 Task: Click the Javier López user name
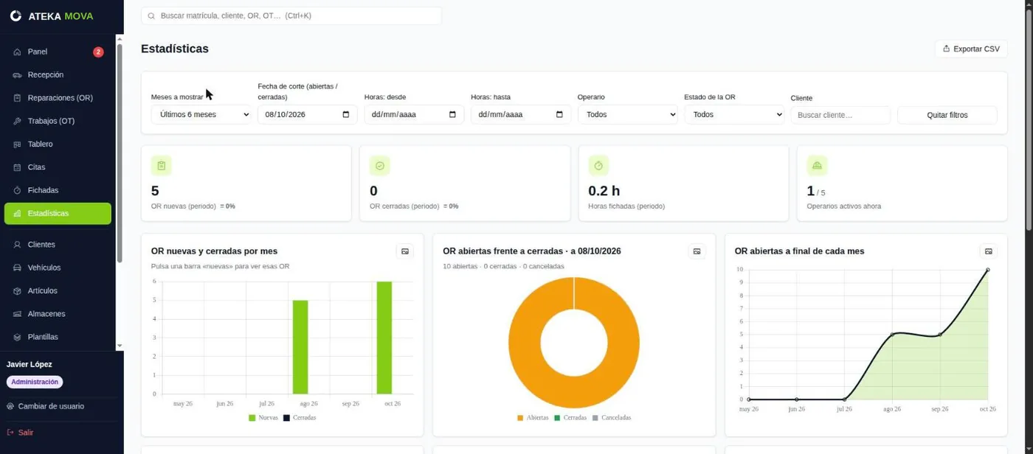30,364
